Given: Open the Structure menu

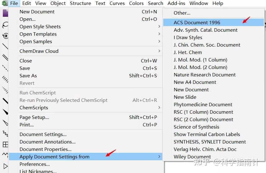Looking at the screenshot, I should pyautogui.click(x=80, y=3).
